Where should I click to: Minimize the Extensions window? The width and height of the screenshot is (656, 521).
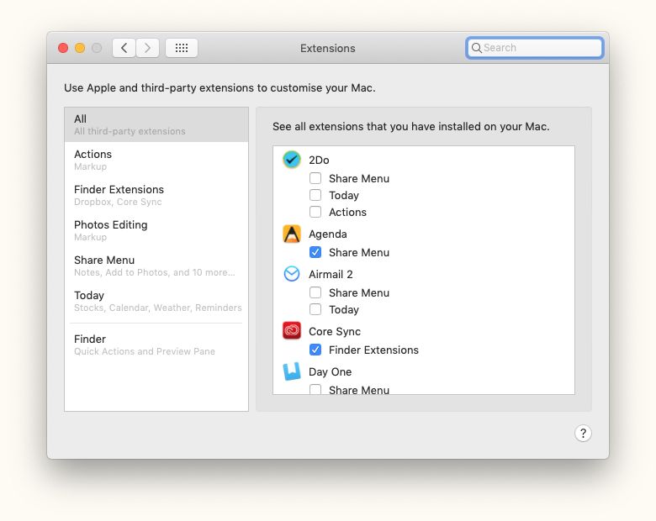[80, 48]
